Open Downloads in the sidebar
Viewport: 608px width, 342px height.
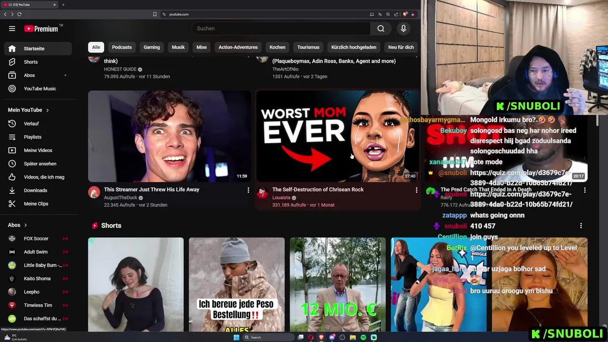click(x=38, y=190)
